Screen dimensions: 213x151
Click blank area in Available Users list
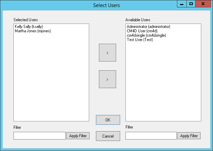[163, 84]
